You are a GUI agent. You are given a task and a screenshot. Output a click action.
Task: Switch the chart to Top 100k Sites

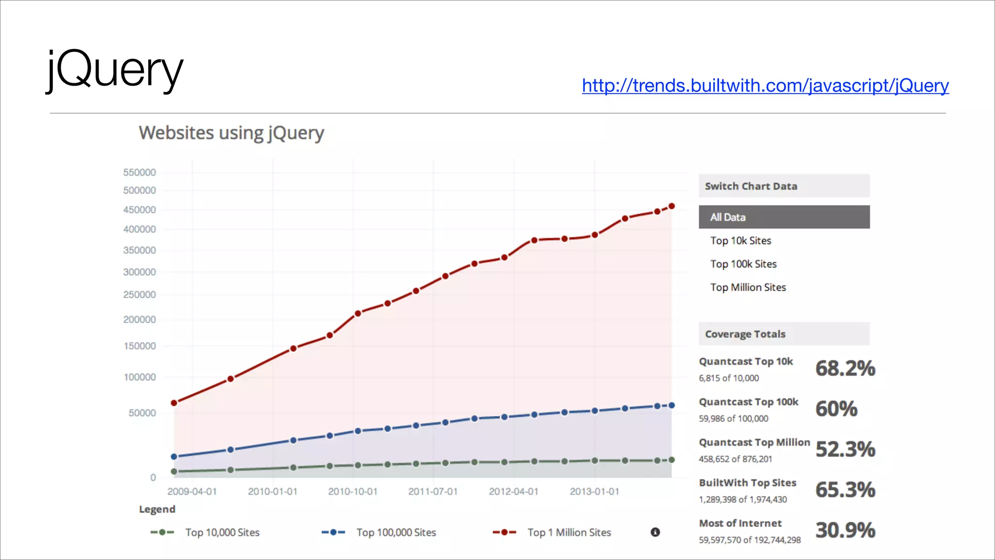[743, 264]
